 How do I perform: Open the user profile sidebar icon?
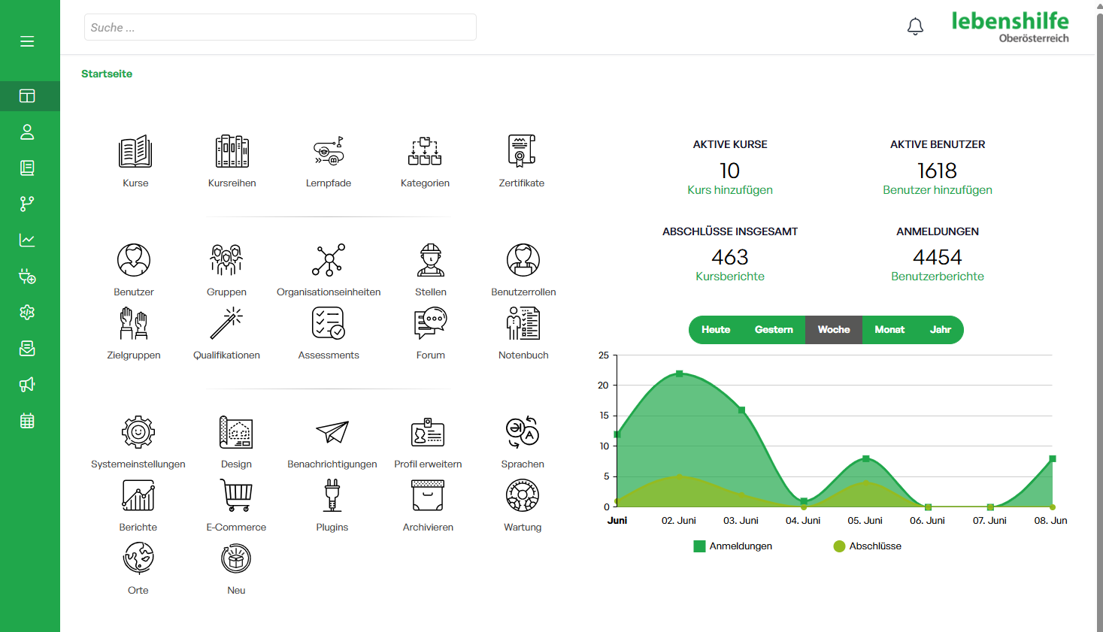coord(27,132)
